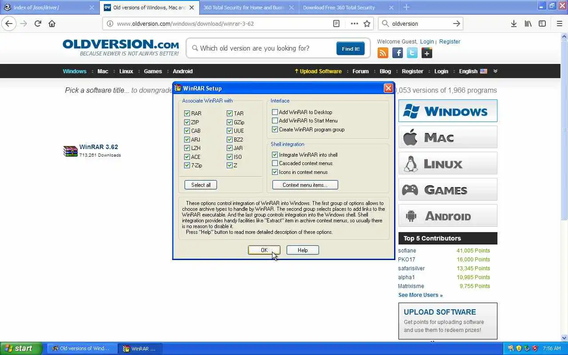
Task: Open page actions three-dot menu
Action: [x=354, y=24]
